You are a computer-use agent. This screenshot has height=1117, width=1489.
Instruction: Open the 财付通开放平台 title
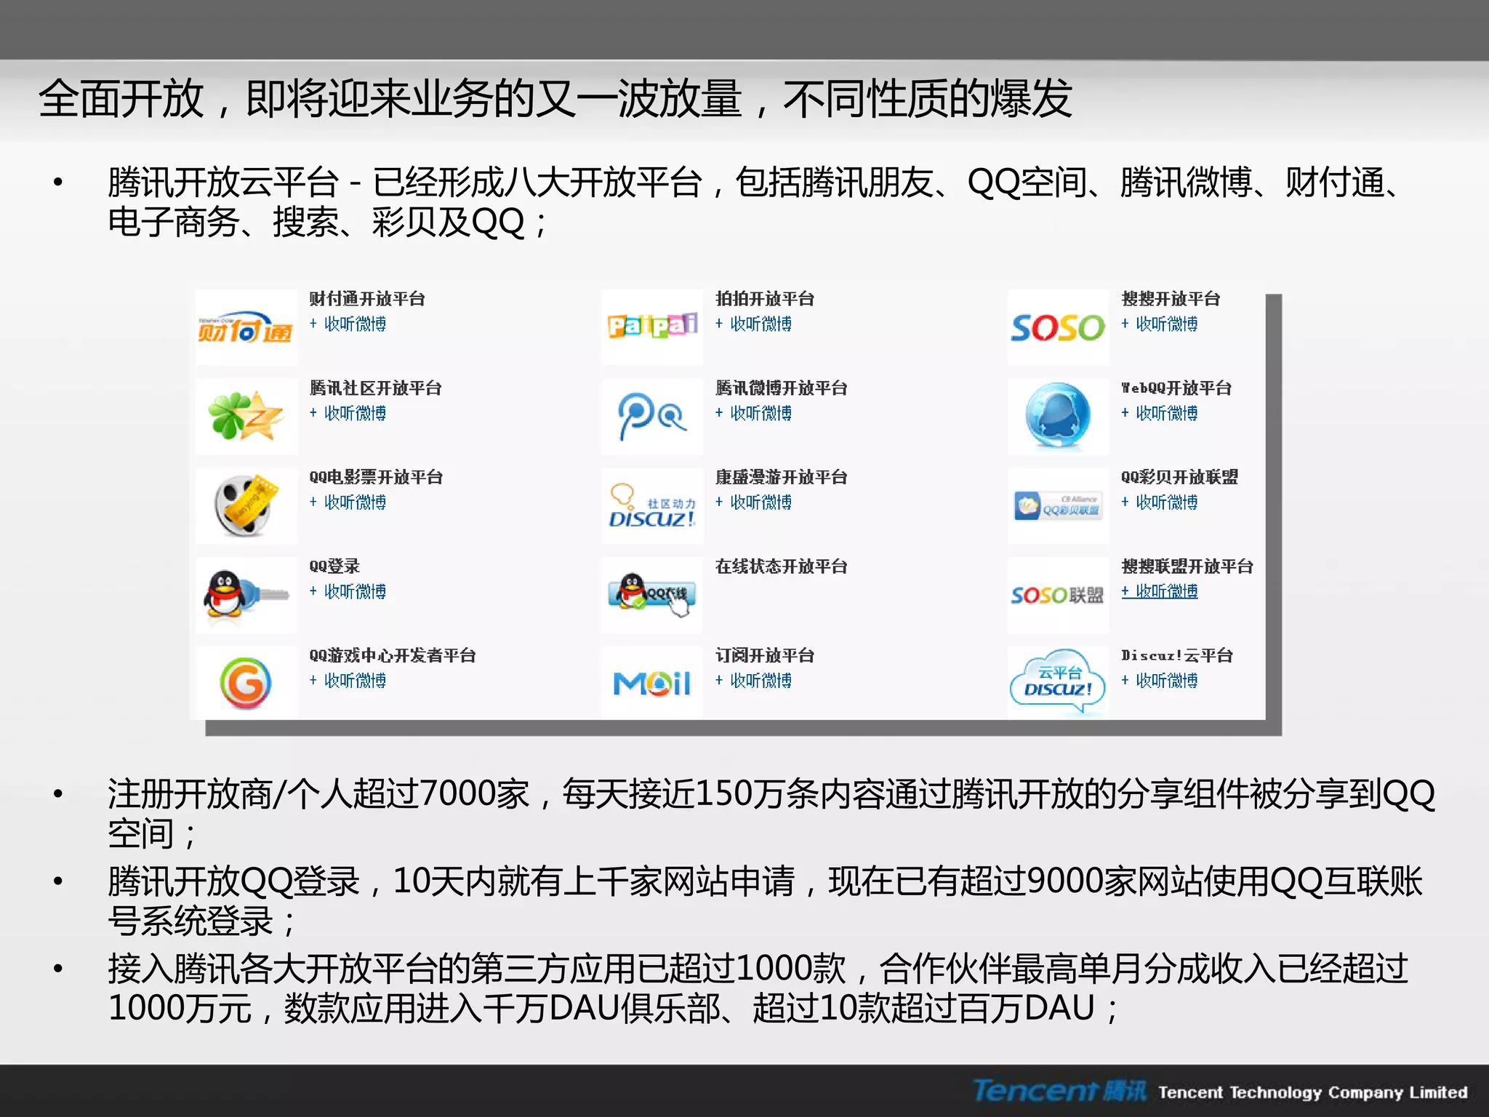[x=367, y=299]
